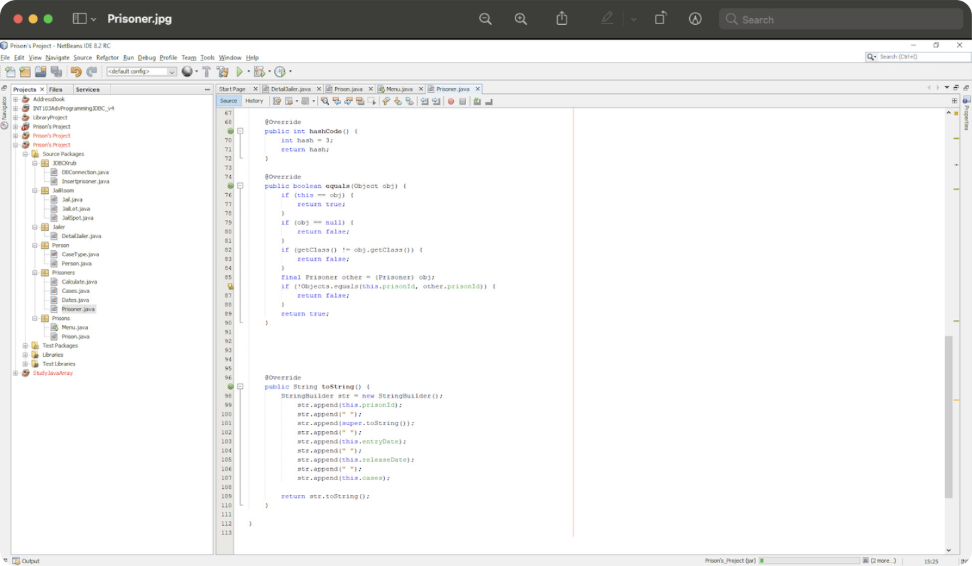The image size is (972, 566).
Task: Click the New File toolbar icon
Action: 9,72
